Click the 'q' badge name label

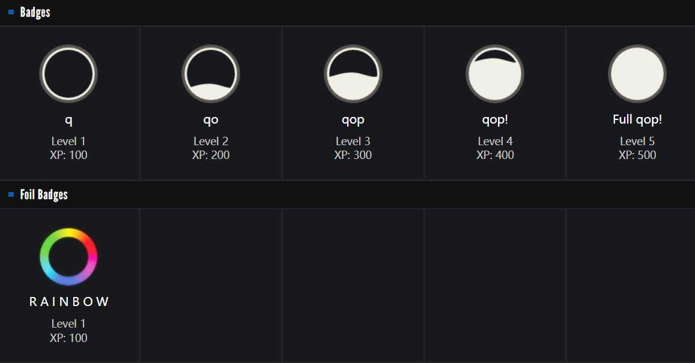click(x=68, y=119)
